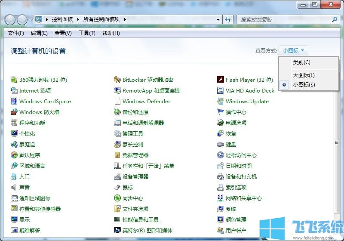Open the 设备管理器 icon
The width and height of the screenshot is (344, 241).
point(117,177)
